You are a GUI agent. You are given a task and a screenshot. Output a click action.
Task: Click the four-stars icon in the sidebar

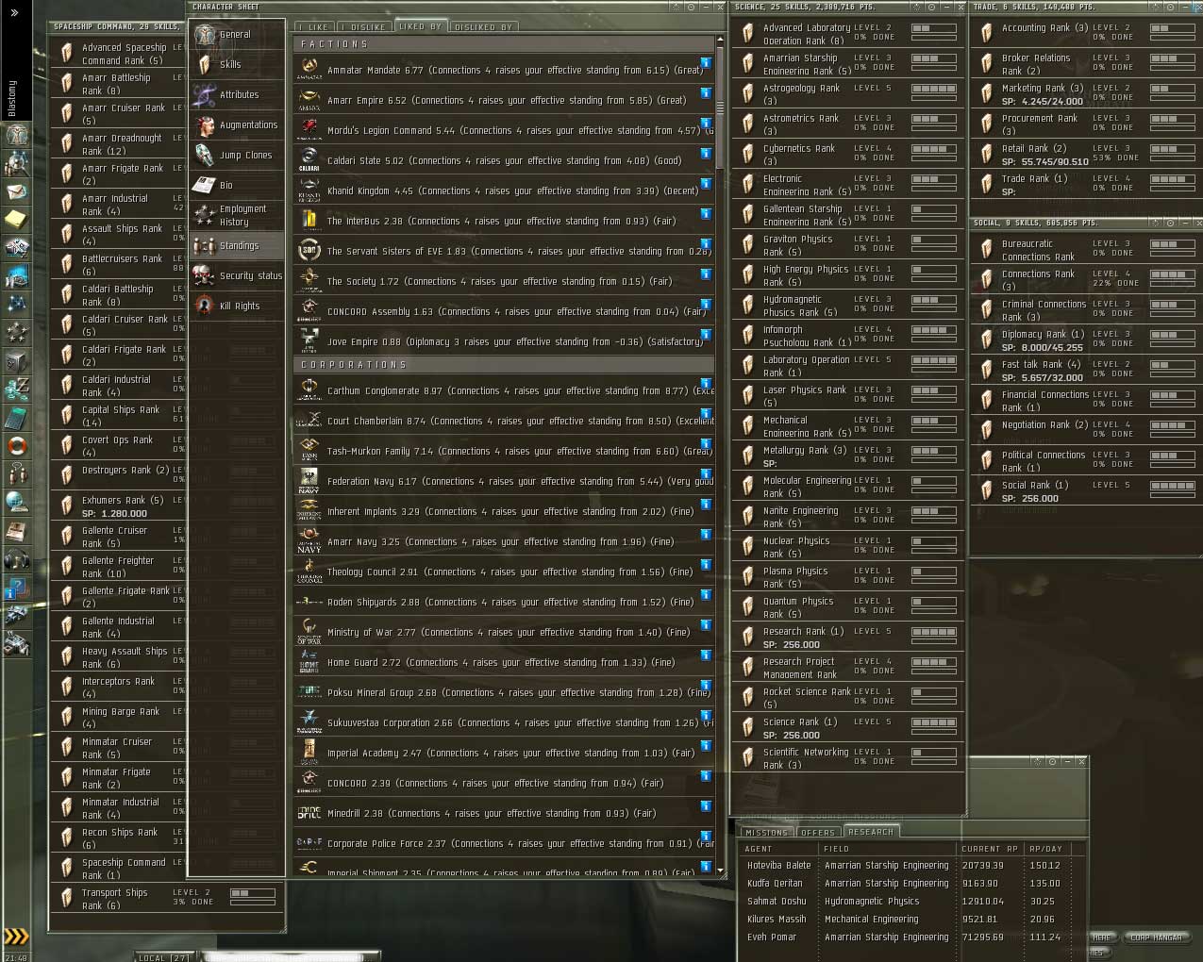click(16, 333)
